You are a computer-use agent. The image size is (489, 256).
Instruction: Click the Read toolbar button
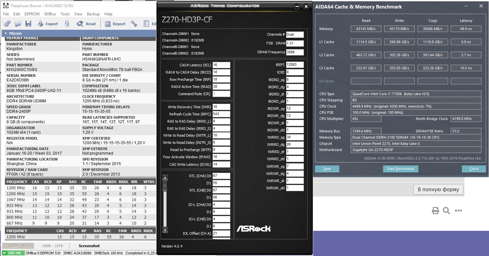click(86, 24)
